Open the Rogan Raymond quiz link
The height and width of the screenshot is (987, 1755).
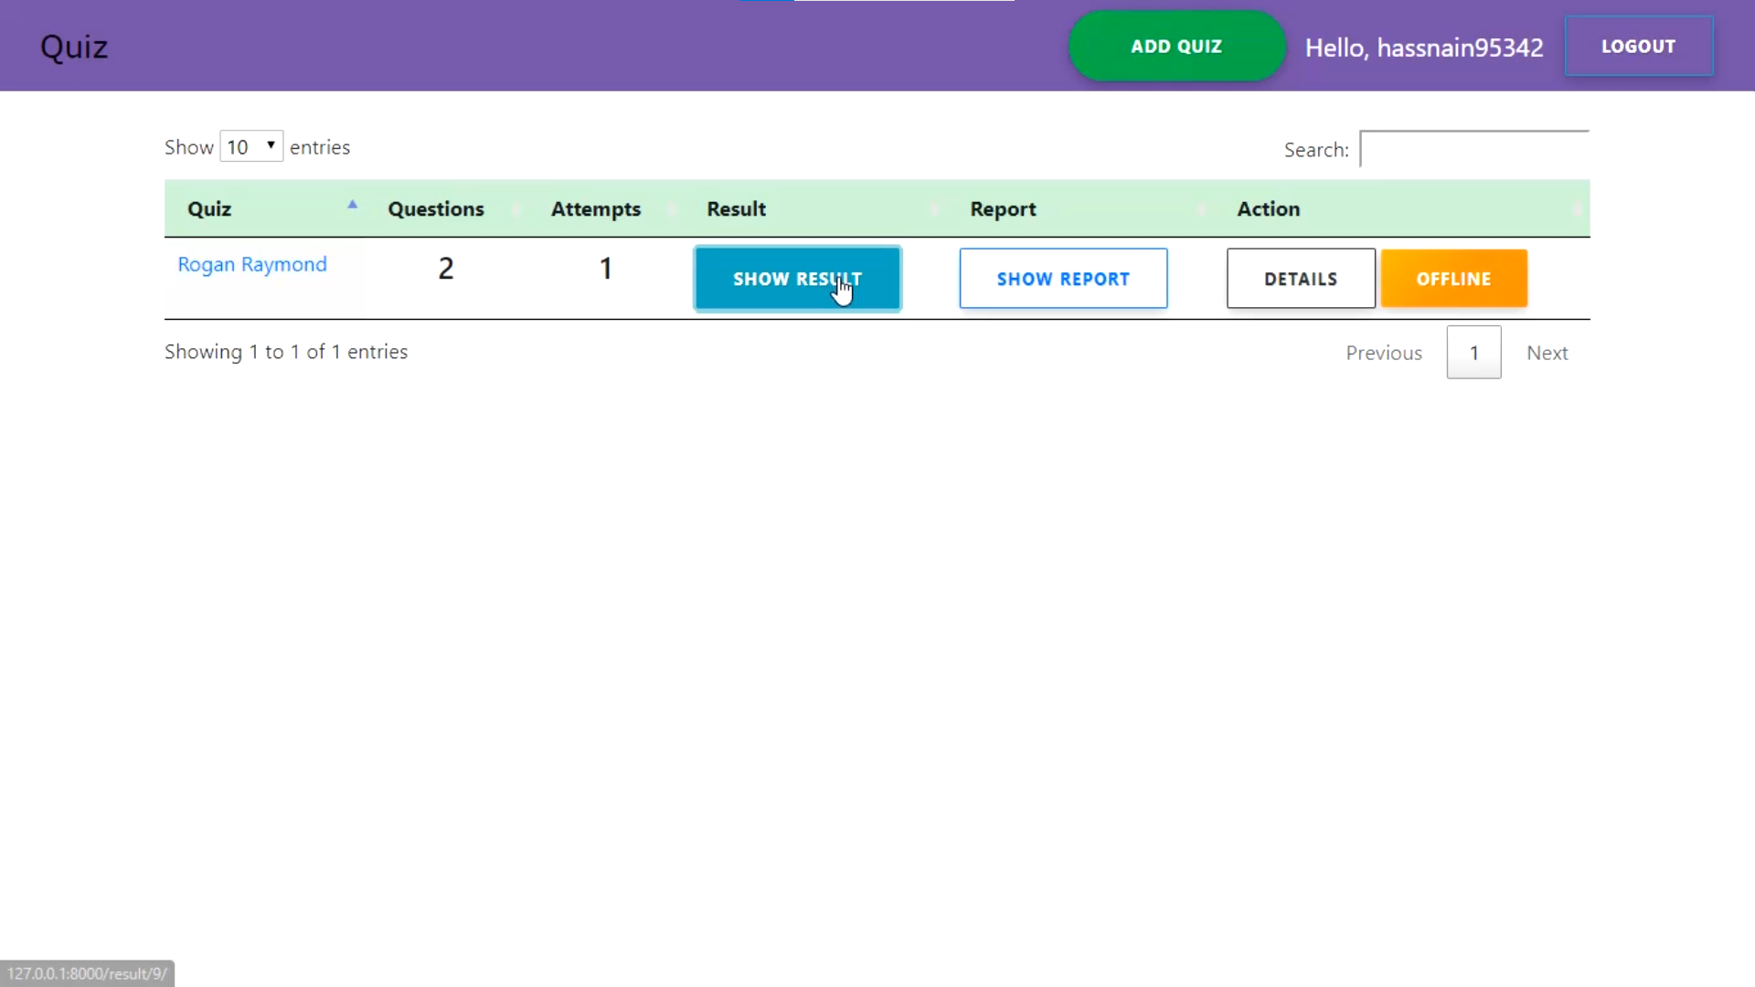tap(252, 265)
